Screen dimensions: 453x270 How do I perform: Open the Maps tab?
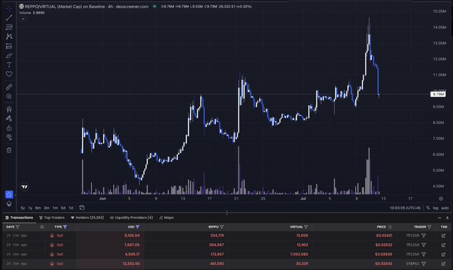click(167, 217)
